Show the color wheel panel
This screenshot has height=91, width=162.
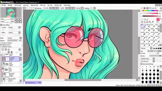coord(142,8)
